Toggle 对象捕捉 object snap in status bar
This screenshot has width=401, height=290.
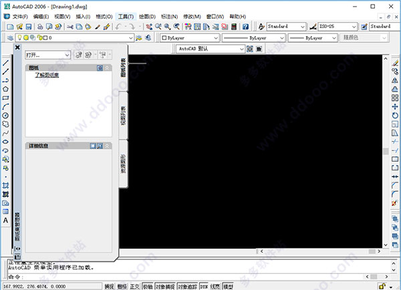pos(165,287)
